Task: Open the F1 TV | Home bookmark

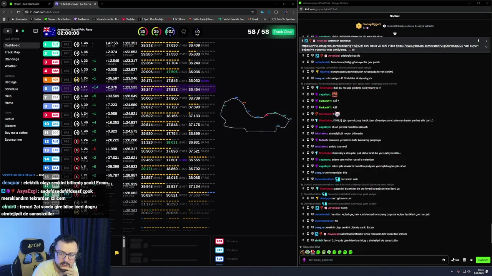Action: click(176, 19)
